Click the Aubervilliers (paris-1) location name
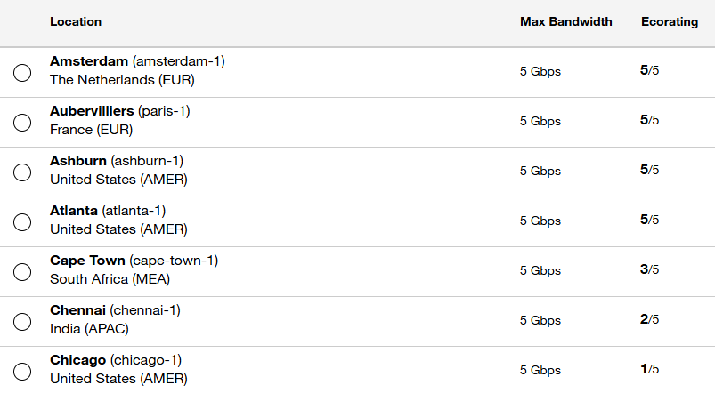Screen dimensions: 715x393 click(x=120, y=111)
